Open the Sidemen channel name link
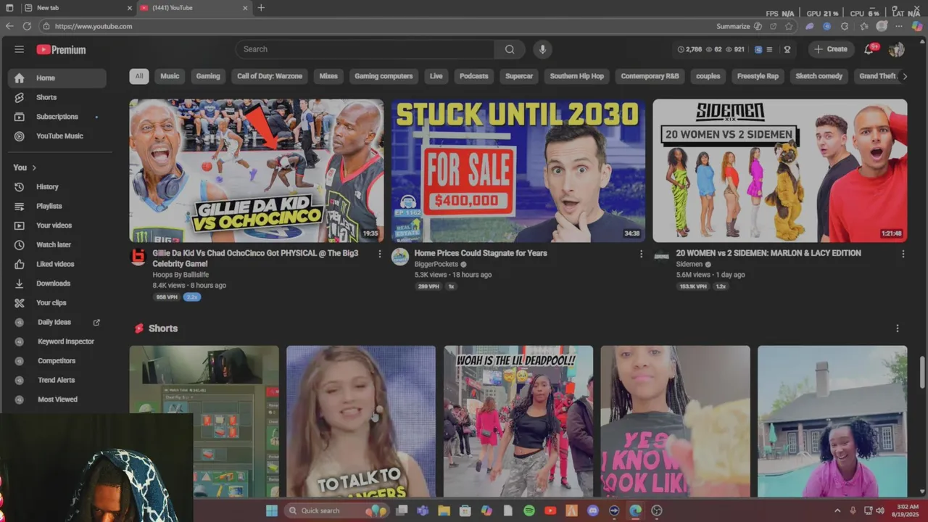This screenshot has height=522, width=928. (689, 264)
